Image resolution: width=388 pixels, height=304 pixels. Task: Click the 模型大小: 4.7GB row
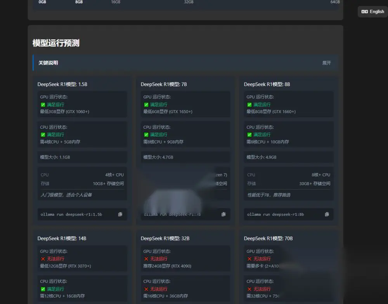pos(185,157)
